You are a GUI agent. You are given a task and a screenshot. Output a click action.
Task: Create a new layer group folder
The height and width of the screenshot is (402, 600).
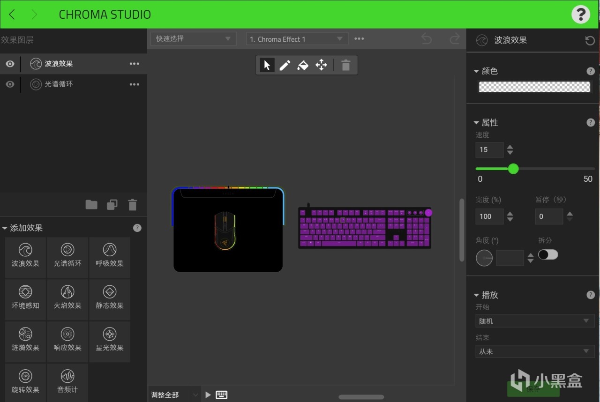point(91,204)
